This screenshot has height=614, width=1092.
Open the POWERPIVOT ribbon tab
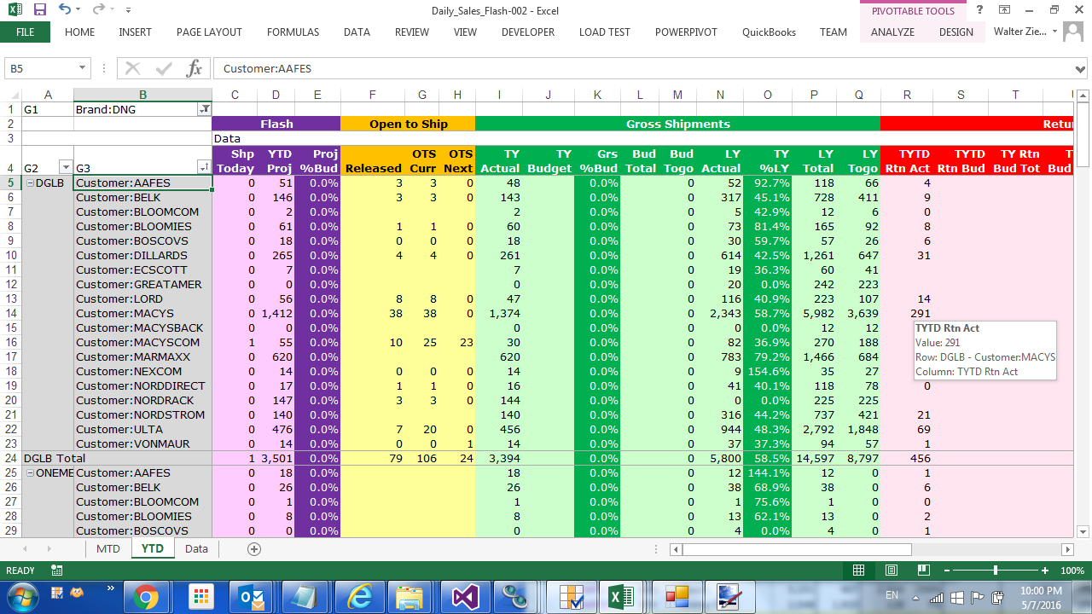[686, 32]
